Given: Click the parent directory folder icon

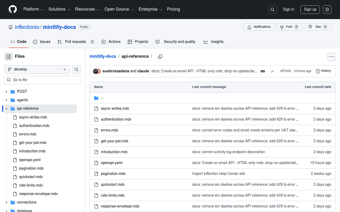Looking at the screenshot, I should tap(96, 98).
